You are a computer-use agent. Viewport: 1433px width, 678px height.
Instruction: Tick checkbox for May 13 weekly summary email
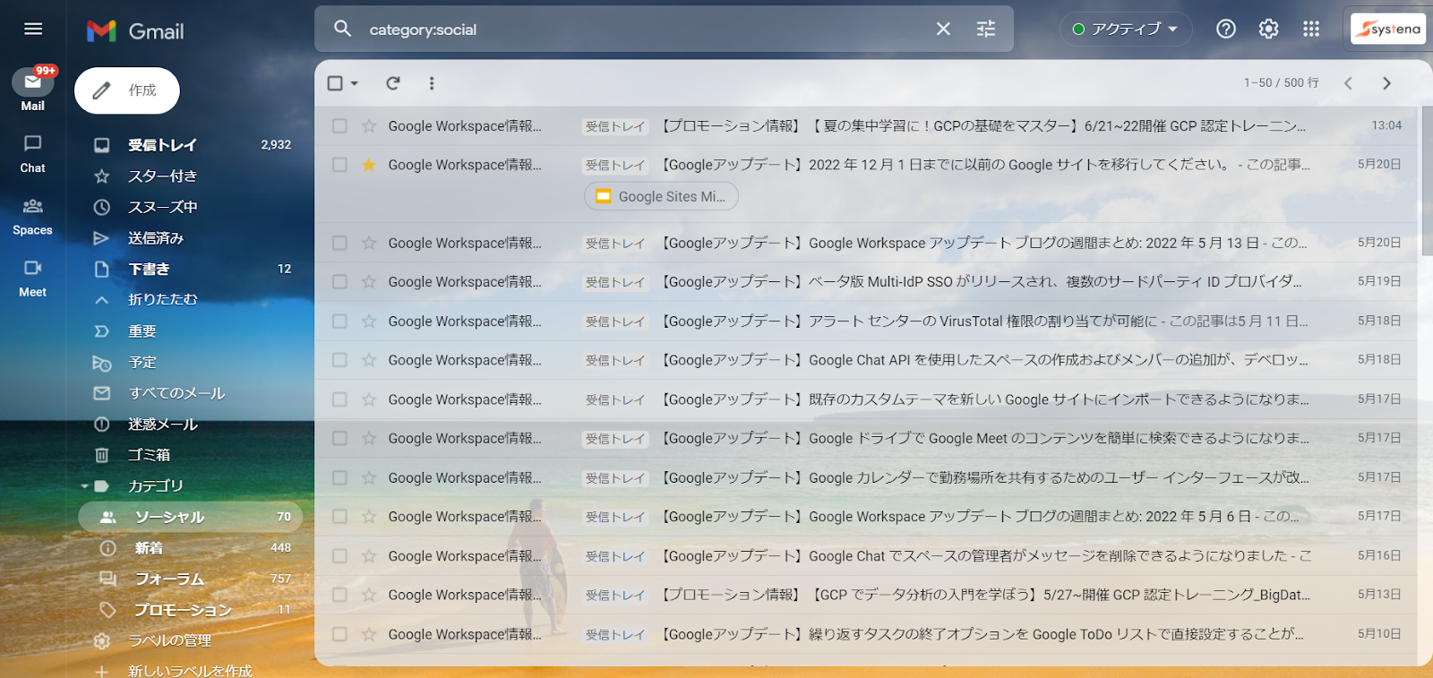[339, 243]
